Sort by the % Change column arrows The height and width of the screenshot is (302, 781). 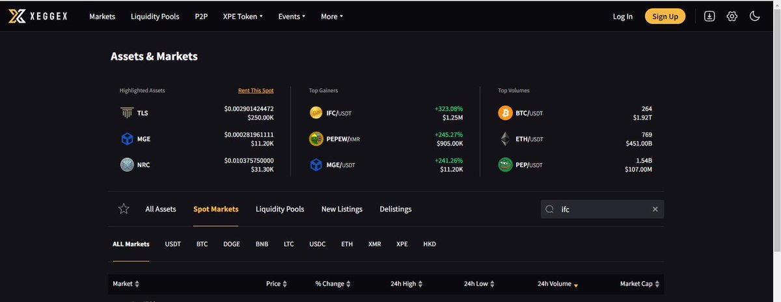349,284
